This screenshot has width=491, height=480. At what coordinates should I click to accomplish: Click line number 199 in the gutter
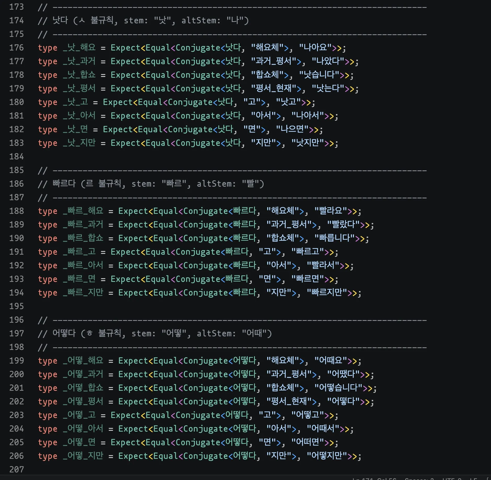point(16,361)
